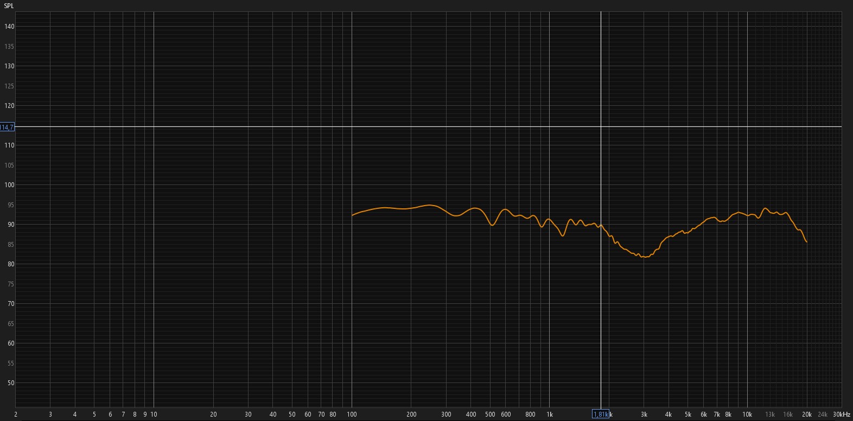
Task: Click the 110 label on the SPL axis
Action: pyautogui.click(x=10, y=145)
